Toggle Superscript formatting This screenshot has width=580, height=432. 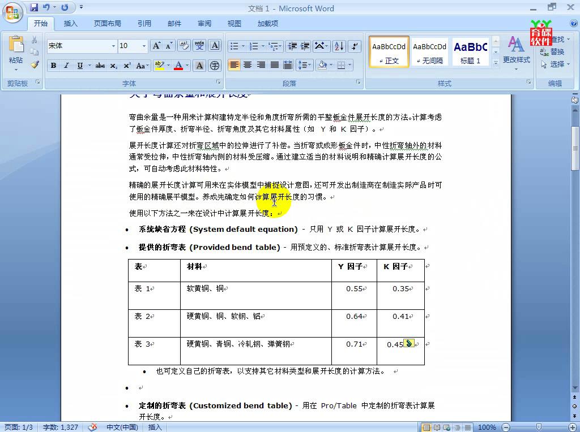point(127,66)
